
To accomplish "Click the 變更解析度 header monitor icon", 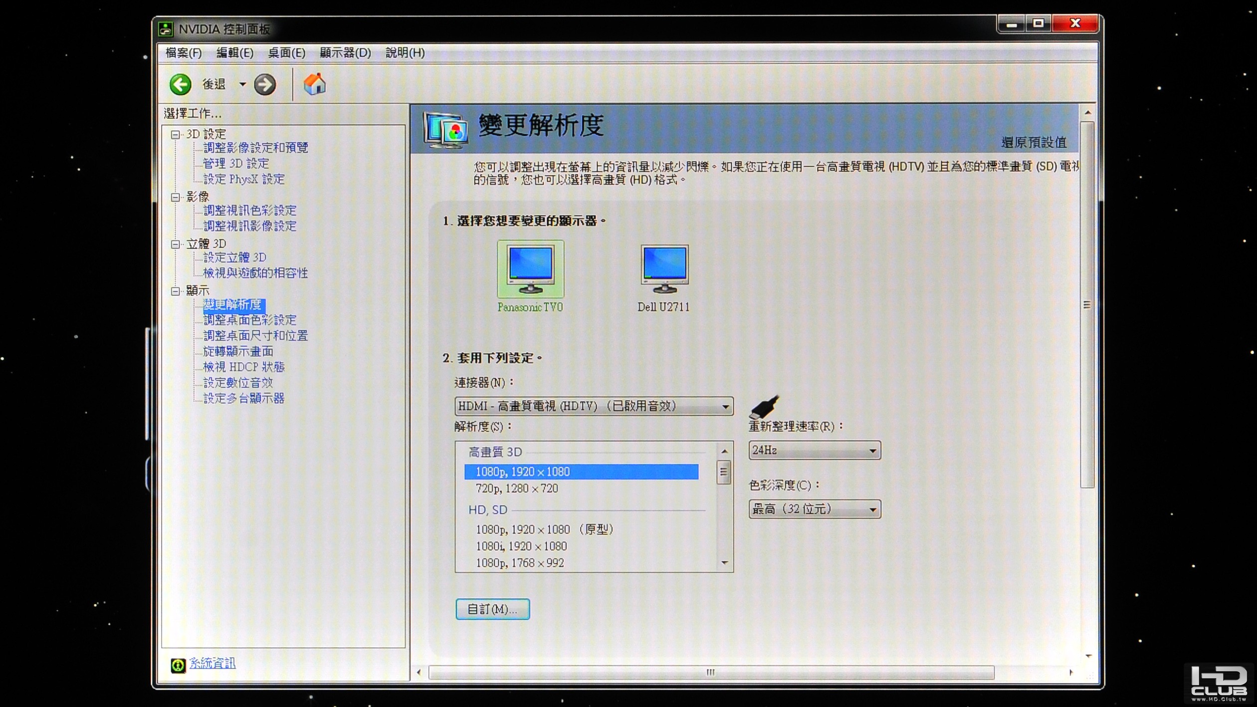I will [445, 130].
